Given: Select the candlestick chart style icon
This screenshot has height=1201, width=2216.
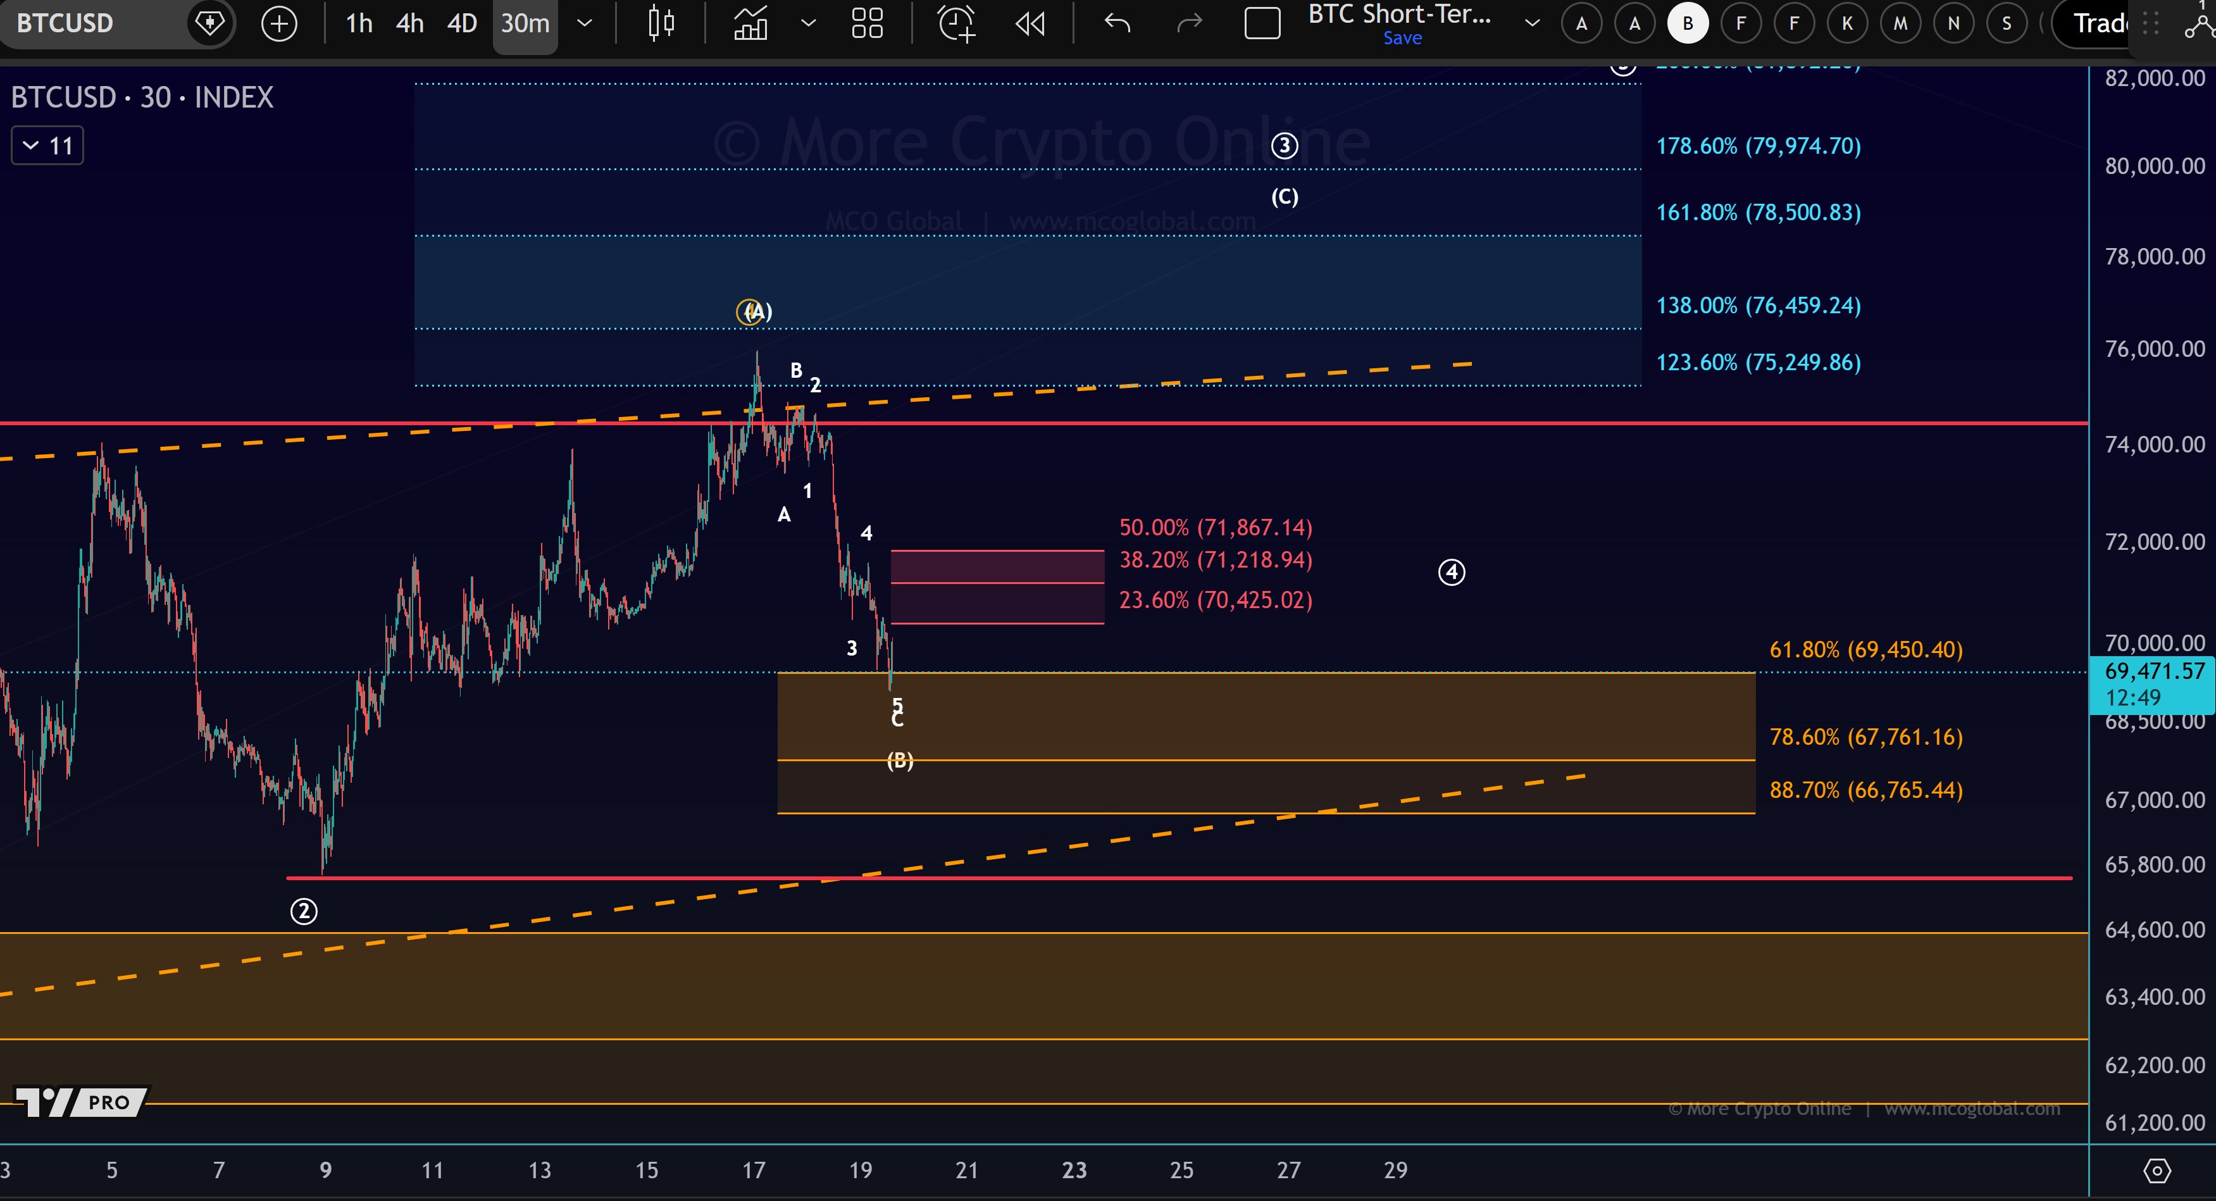Looking at the screenshot, I should click(x=661, y=23).
